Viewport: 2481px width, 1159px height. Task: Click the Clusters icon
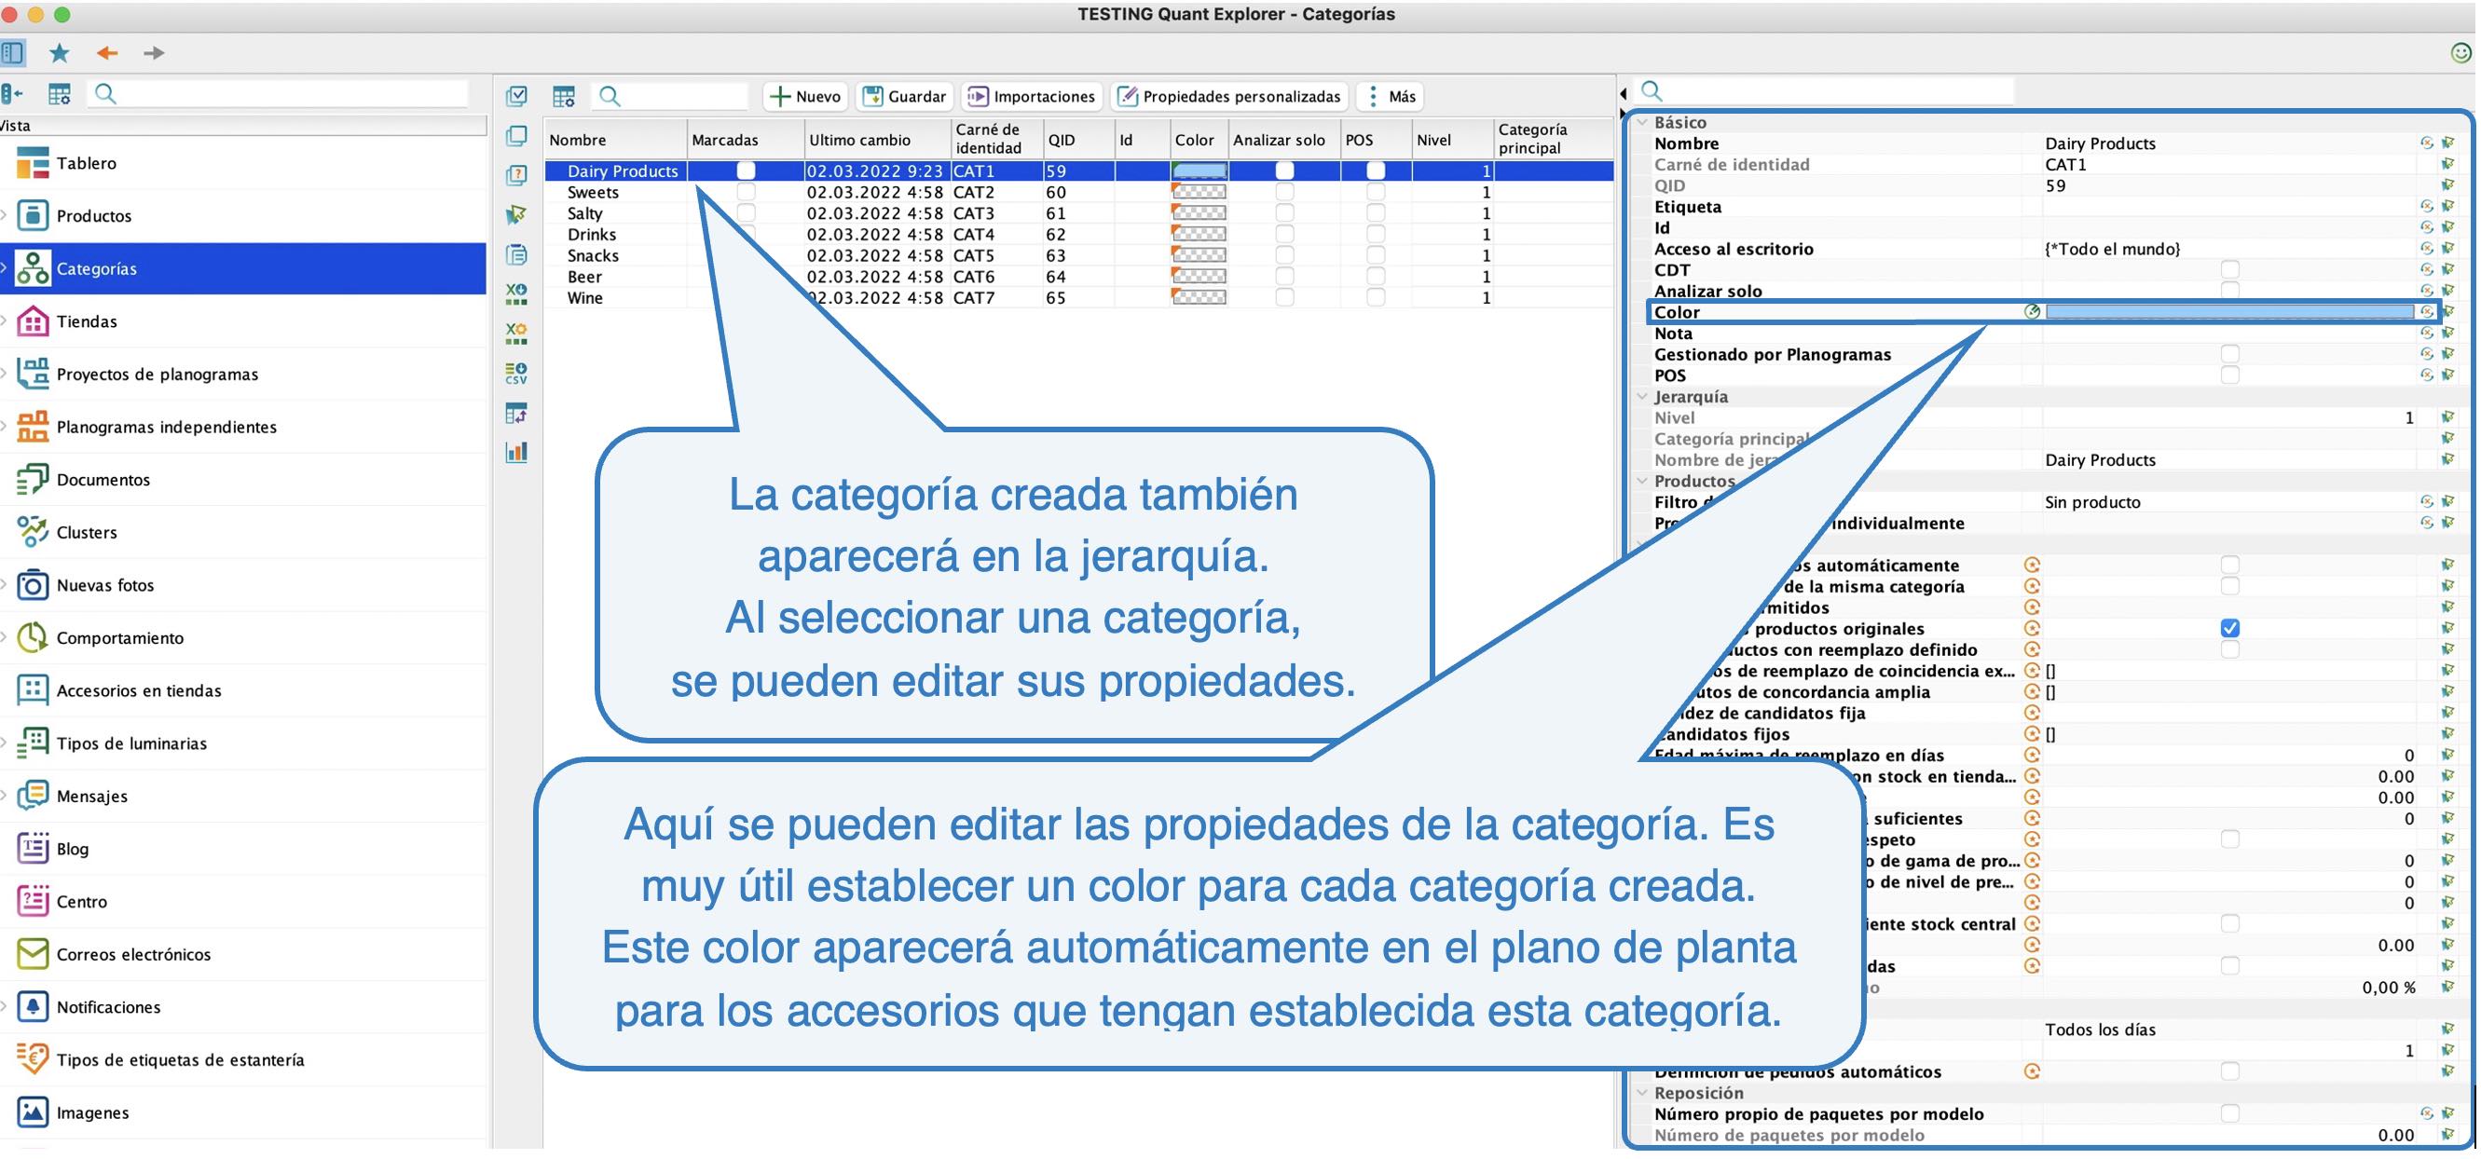[x=33, y=531]
